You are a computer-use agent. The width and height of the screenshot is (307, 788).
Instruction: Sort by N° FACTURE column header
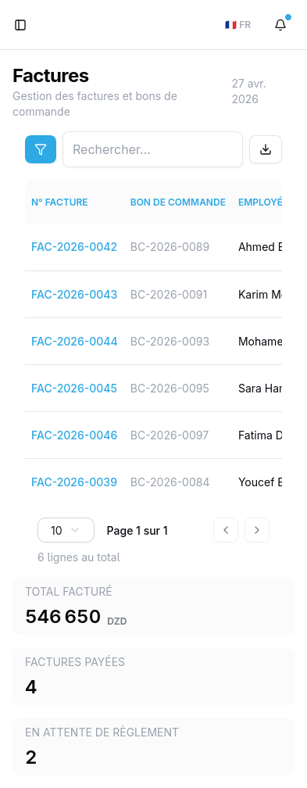tap(59, 202)
